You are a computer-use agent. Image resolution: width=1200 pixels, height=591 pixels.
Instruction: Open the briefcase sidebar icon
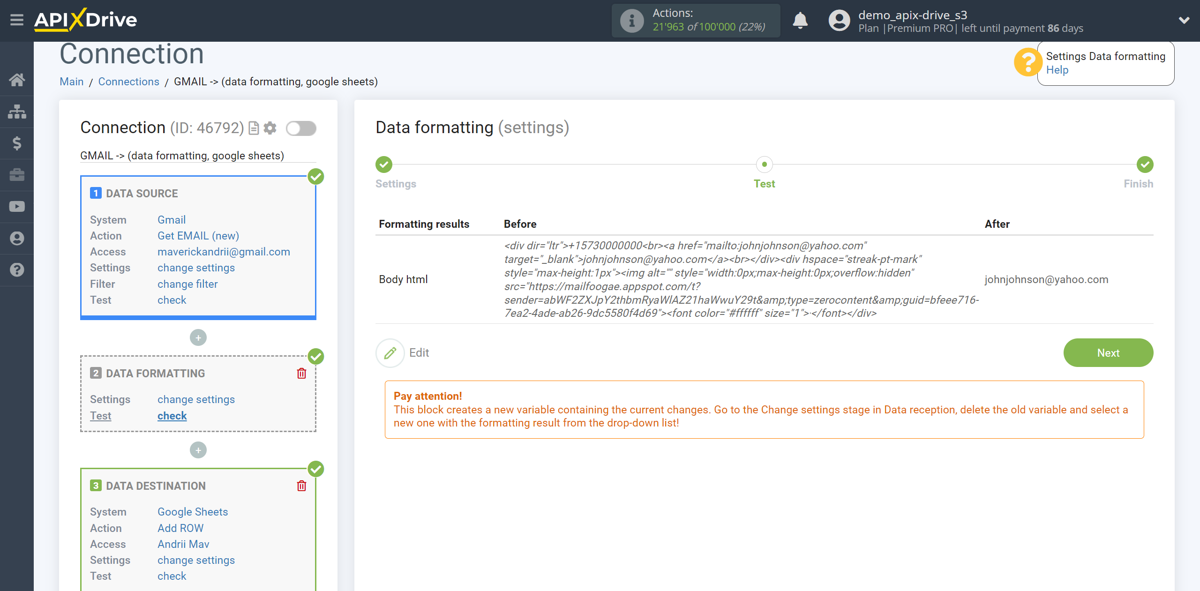click(x=17, y=175)
